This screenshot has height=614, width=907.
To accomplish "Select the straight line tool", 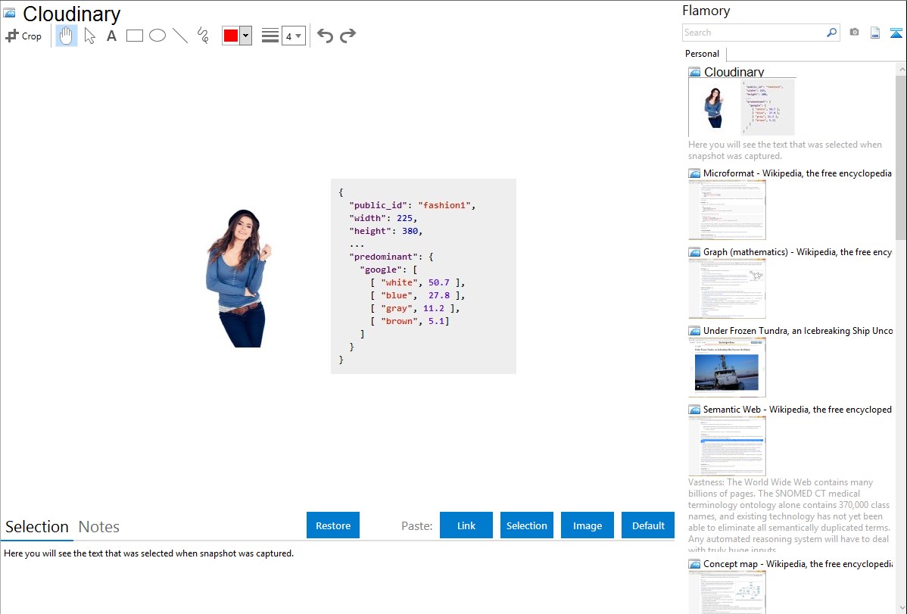I will coord(180,36).
